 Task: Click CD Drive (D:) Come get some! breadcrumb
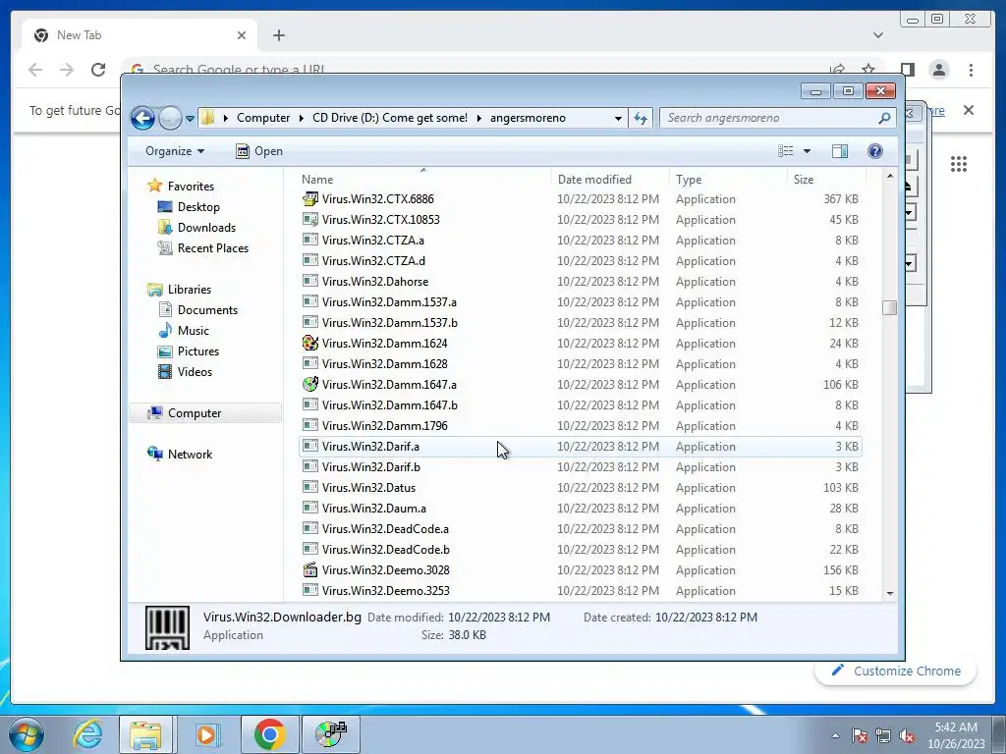click(x=389, y=118)
